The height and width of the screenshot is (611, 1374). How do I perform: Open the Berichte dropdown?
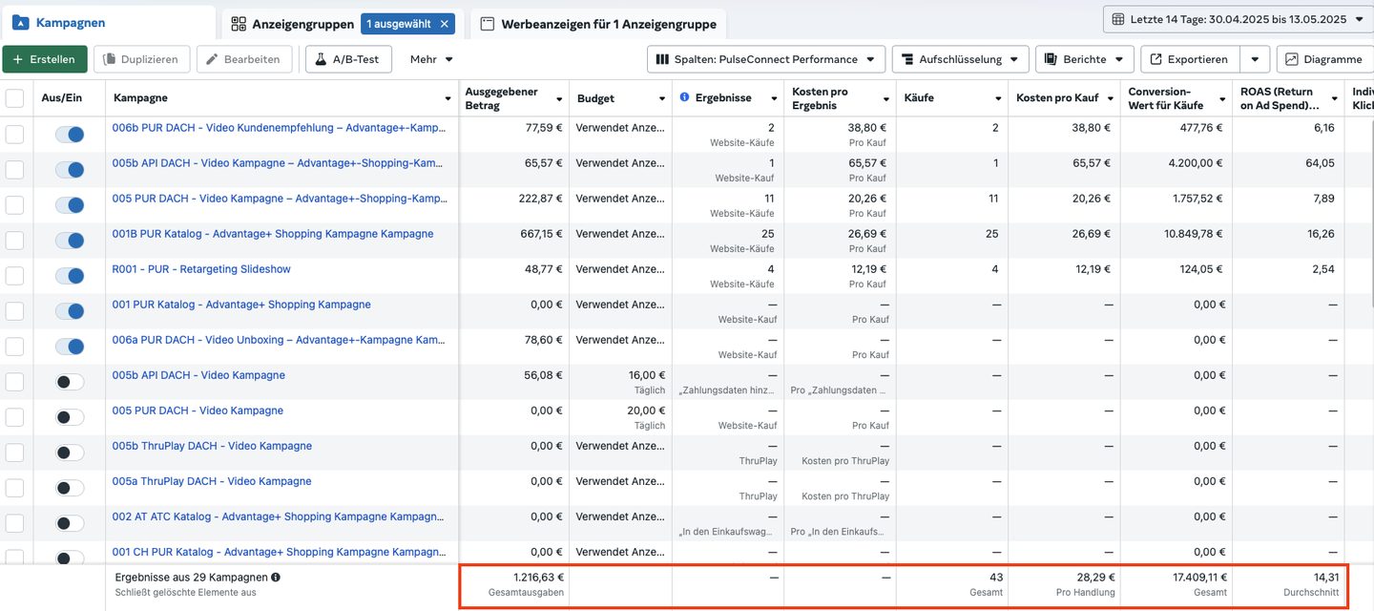point(1085,59)
